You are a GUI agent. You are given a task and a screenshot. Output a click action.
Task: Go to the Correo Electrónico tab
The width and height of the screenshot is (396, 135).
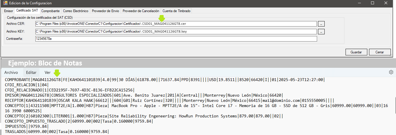pyautogui.click(x=75, y=11)
